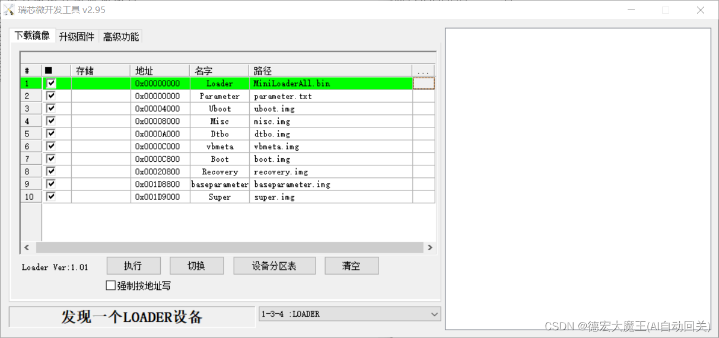Click the 名字 column header
Screen dimensions: 719x338
click(x=219, y=71)
